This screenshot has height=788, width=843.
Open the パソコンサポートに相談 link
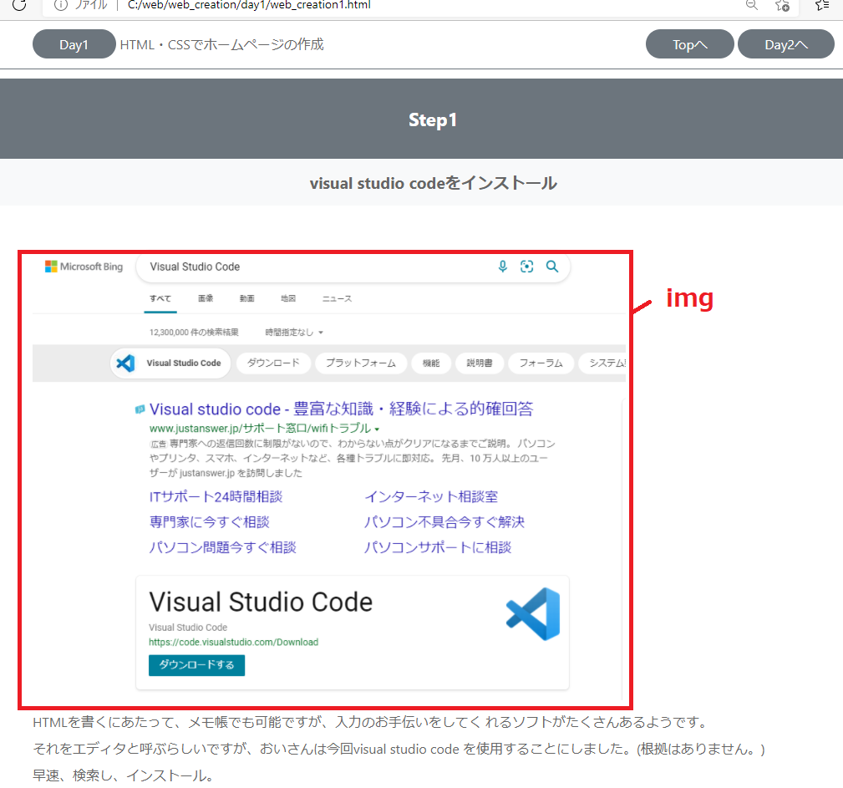coord(438,547)
